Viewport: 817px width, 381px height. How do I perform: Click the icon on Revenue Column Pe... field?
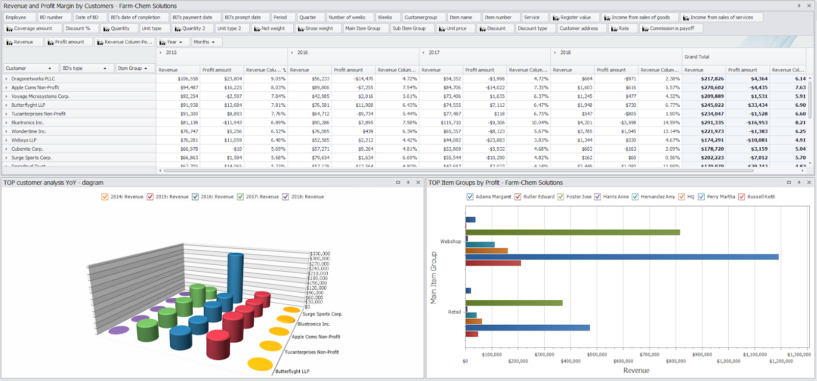(100, 42)
